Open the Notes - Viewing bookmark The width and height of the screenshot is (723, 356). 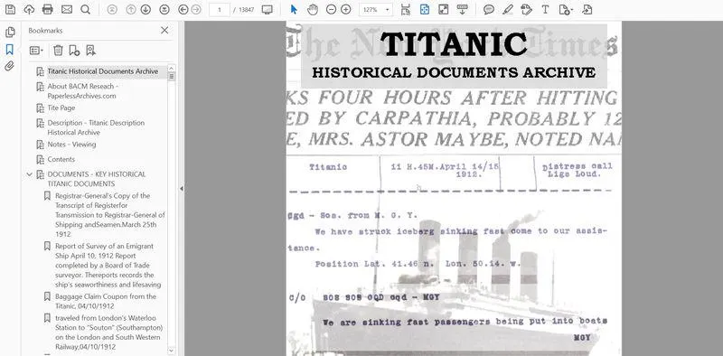pyautogui.click(x=71, y=145)
